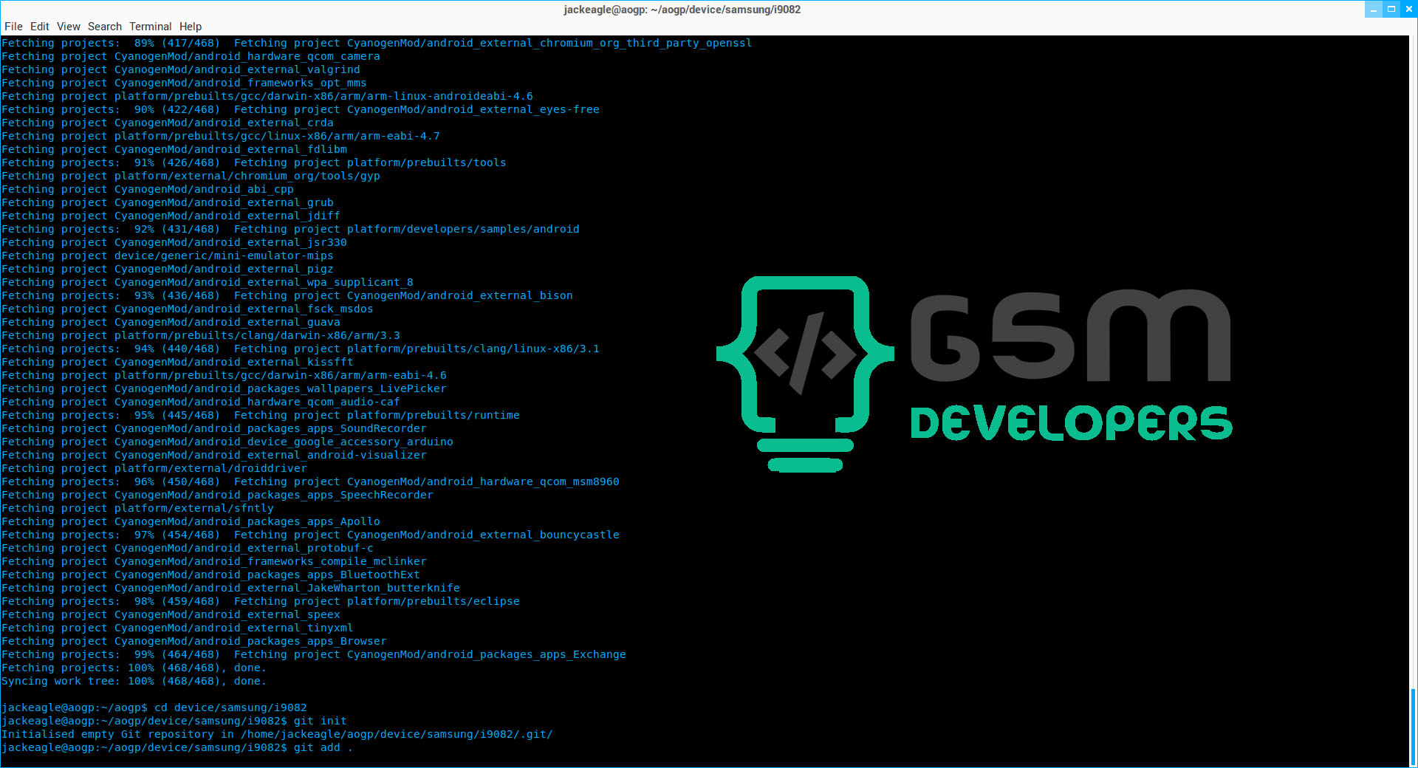Open the File menu

(x=13, y=27)
